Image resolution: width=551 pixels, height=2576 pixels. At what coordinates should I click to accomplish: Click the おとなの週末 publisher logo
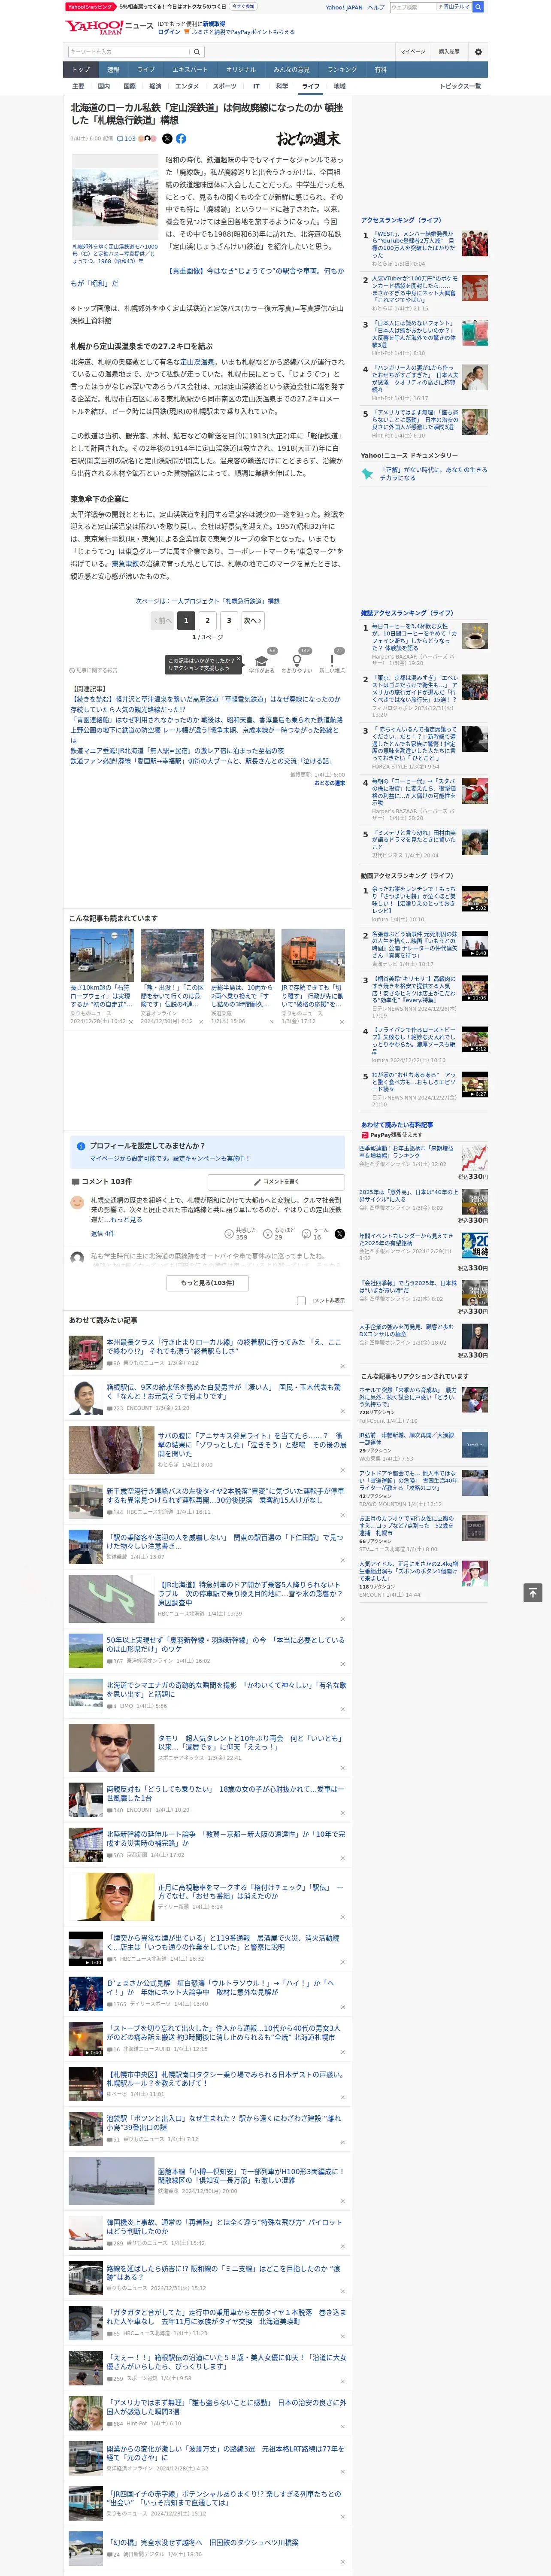click(x=309, y=139)
